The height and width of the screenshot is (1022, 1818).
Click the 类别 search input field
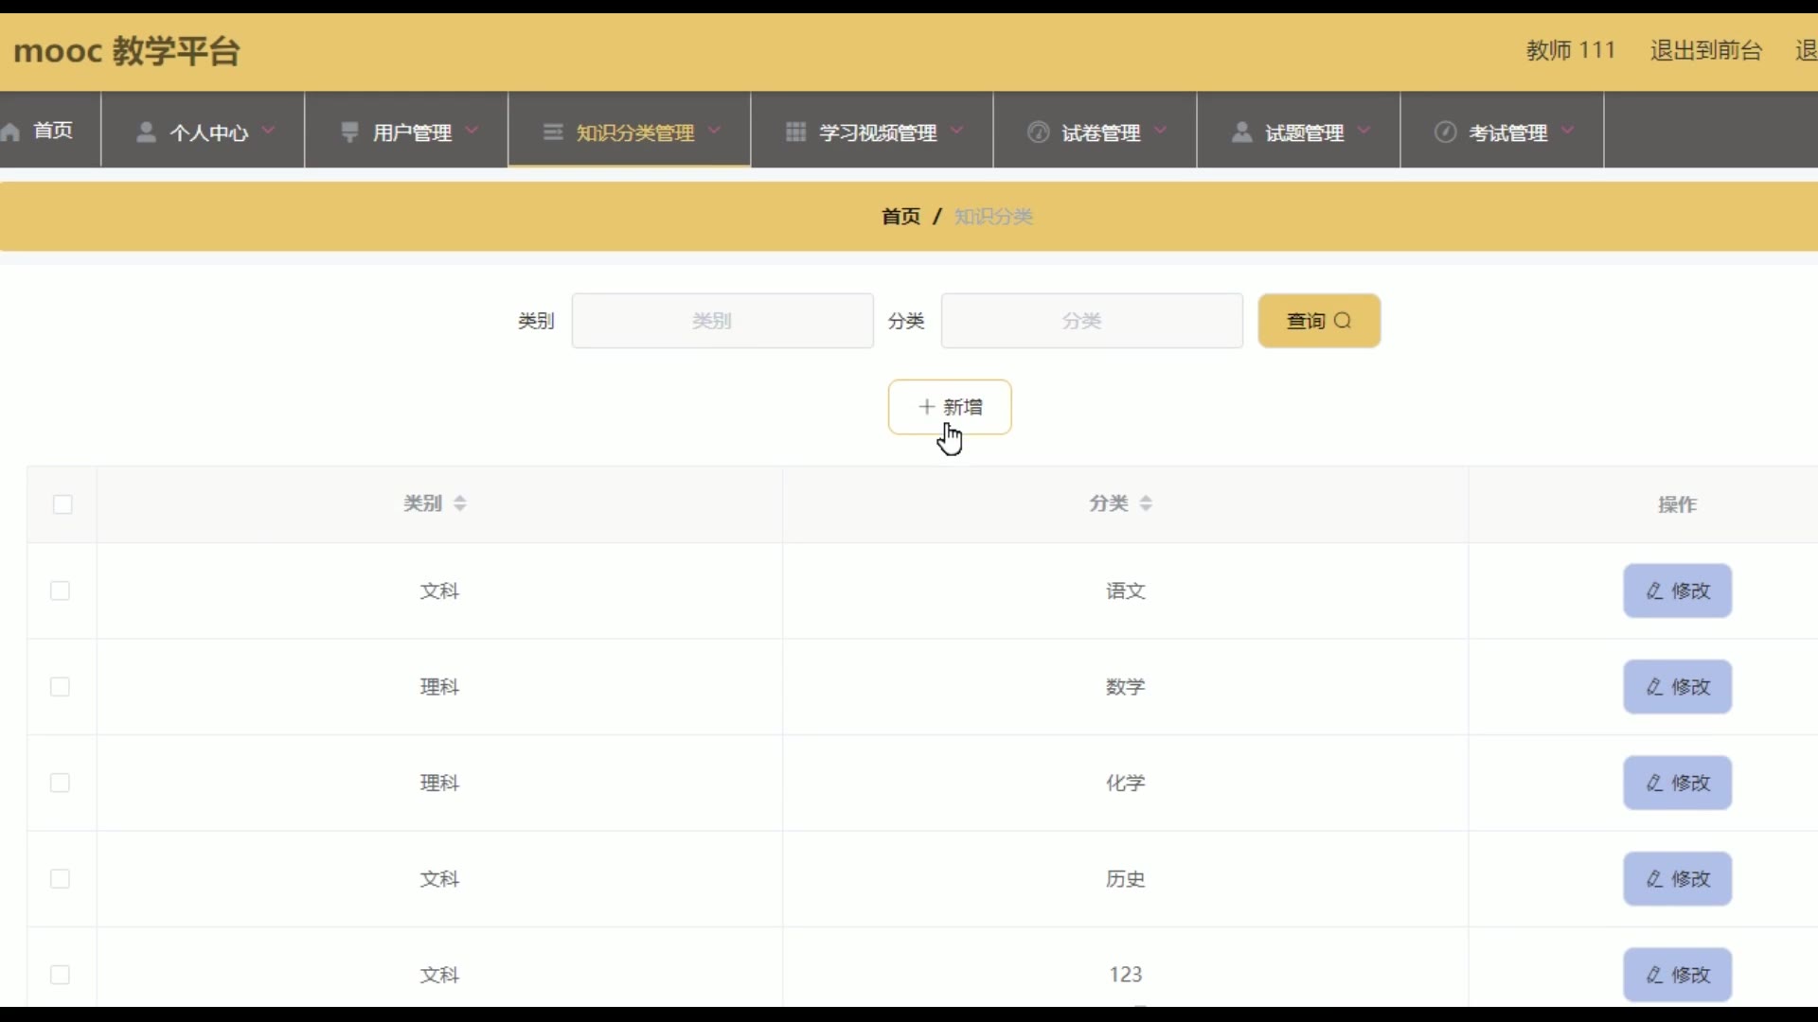pyautogui.click(x=722, y=321)
